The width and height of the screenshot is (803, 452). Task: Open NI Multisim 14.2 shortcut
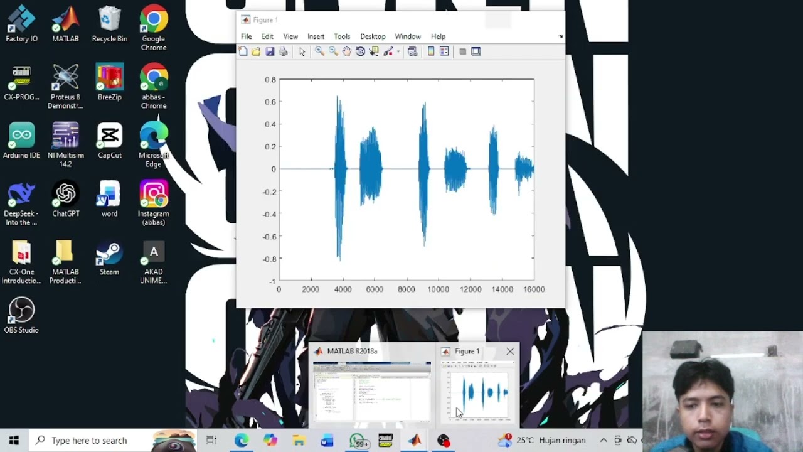[x=65, y=145]
